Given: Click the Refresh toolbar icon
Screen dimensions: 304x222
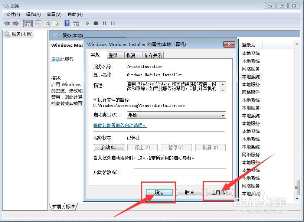Looking at the screenshot, I should (47, 24).
